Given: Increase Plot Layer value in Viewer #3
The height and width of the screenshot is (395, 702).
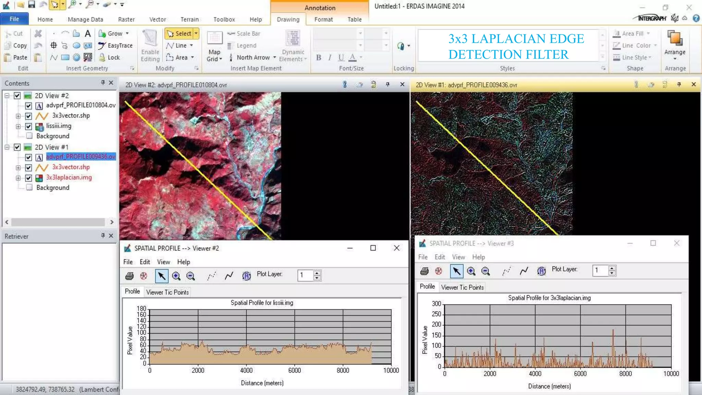Looking at the screenshot, I should click(612, 268).
